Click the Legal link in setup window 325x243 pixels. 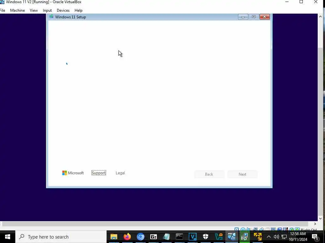point(120,173)
